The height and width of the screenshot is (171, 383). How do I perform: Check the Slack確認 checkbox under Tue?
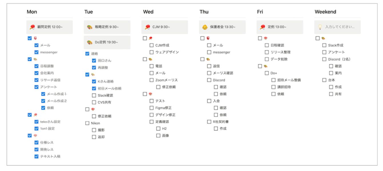(94, 95)
